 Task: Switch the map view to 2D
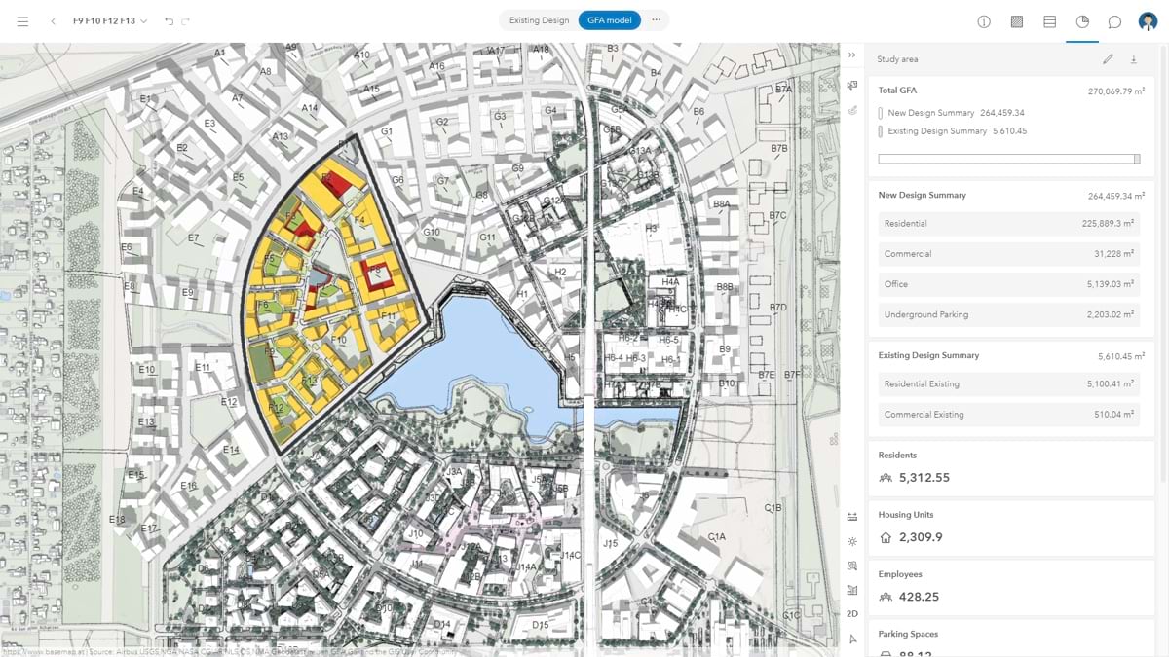(852, 614)
